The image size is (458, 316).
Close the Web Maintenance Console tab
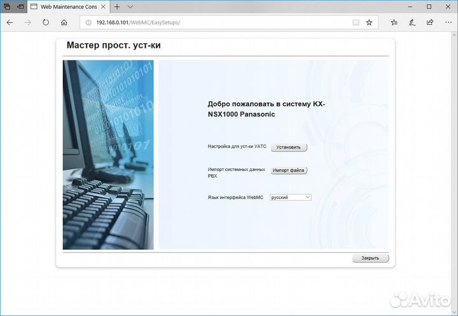tap(103, 7)
